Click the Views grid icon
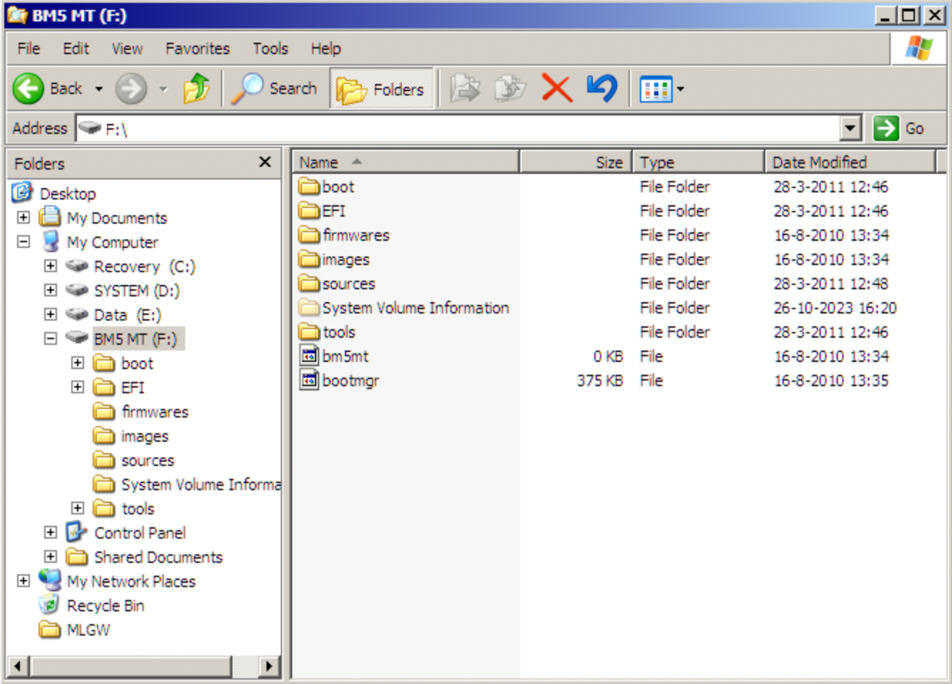Viewport: 952px width, 684px height. (656, 90)
